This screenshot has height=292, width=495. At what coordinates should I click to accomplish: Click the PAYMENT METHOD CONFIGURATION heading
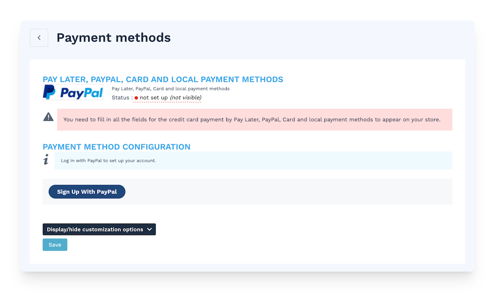click(116, 147)
